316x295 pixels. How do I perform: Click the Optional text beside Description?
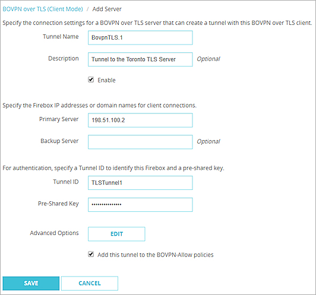coord(208,59)
